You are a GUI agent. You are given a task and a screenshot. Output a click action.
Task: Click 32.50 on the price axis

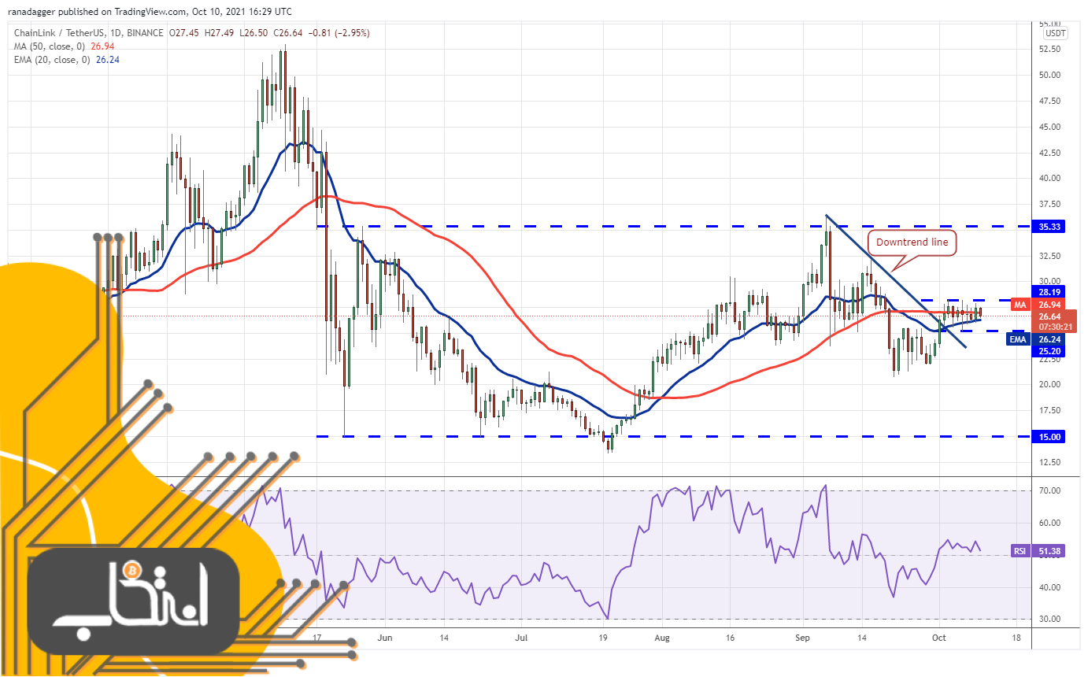point(1050,256)
